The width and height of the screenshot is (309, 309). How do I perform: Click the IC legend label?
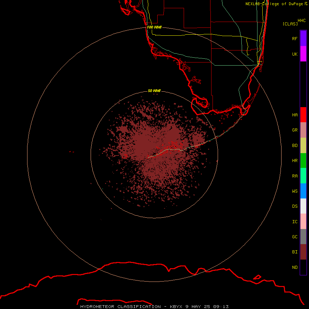[295, 222]
